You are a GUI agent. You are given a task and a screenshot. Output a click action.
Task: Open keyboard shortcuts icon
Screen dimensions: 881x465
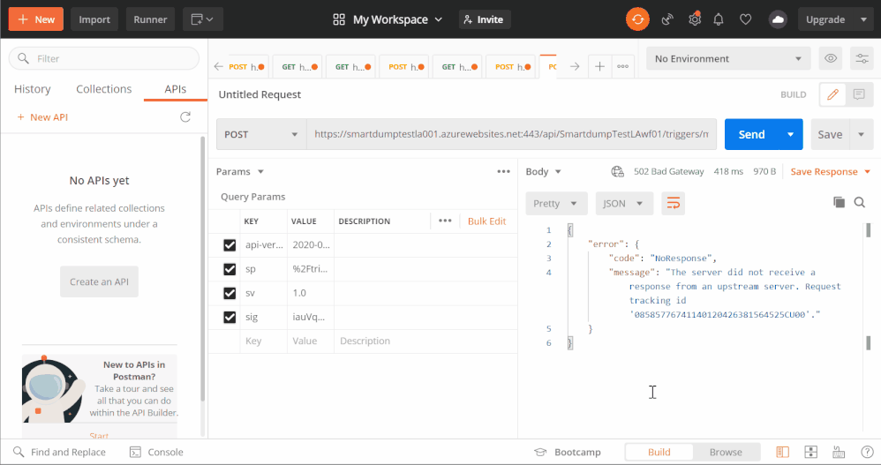point(839,452)
